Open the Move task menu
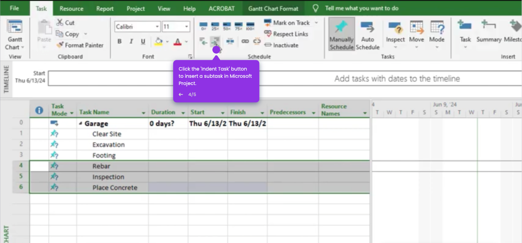Image resolution: width=522 pixels, height=243 pixels. pos(416,35)
